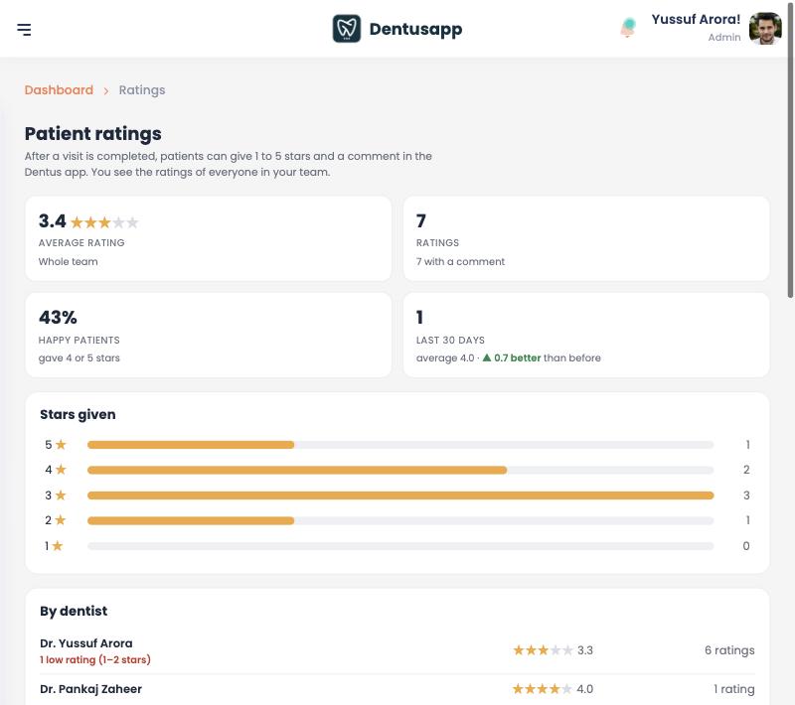795x705 pixels.
Task: Click the 1 rating count
Action: [734, 689]
